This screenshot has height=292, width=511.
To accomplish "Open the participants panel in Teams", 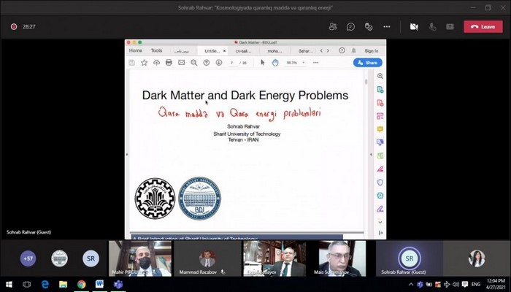I will (x=333, y=26).
